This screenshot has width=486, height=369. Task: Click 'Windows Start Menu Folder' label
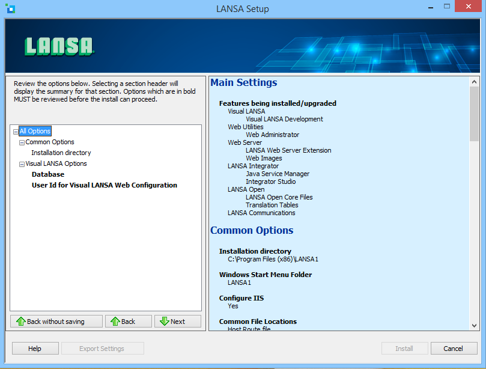point(266,275)
